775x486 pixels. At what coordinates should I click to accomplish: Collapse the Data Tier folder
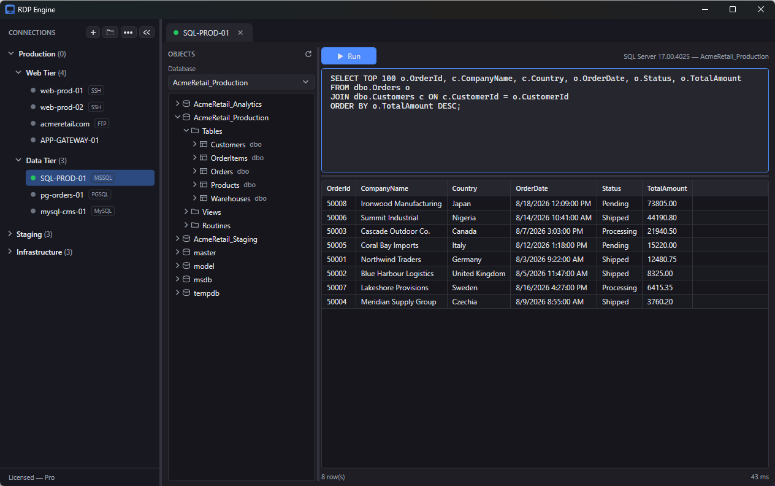pyautogui.click(x=18, y=160)
